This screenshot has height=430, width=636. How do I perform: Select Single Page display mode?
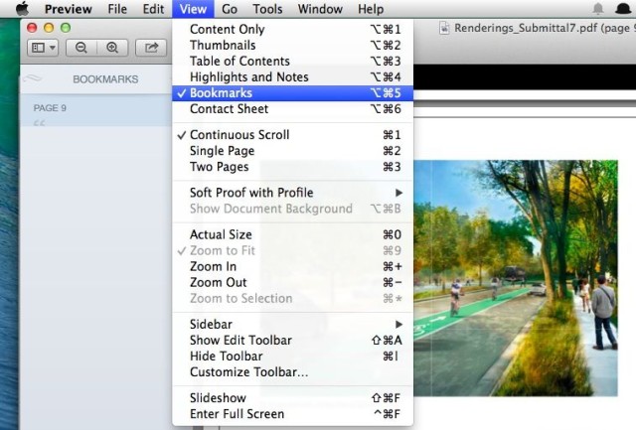coord(221,151)
